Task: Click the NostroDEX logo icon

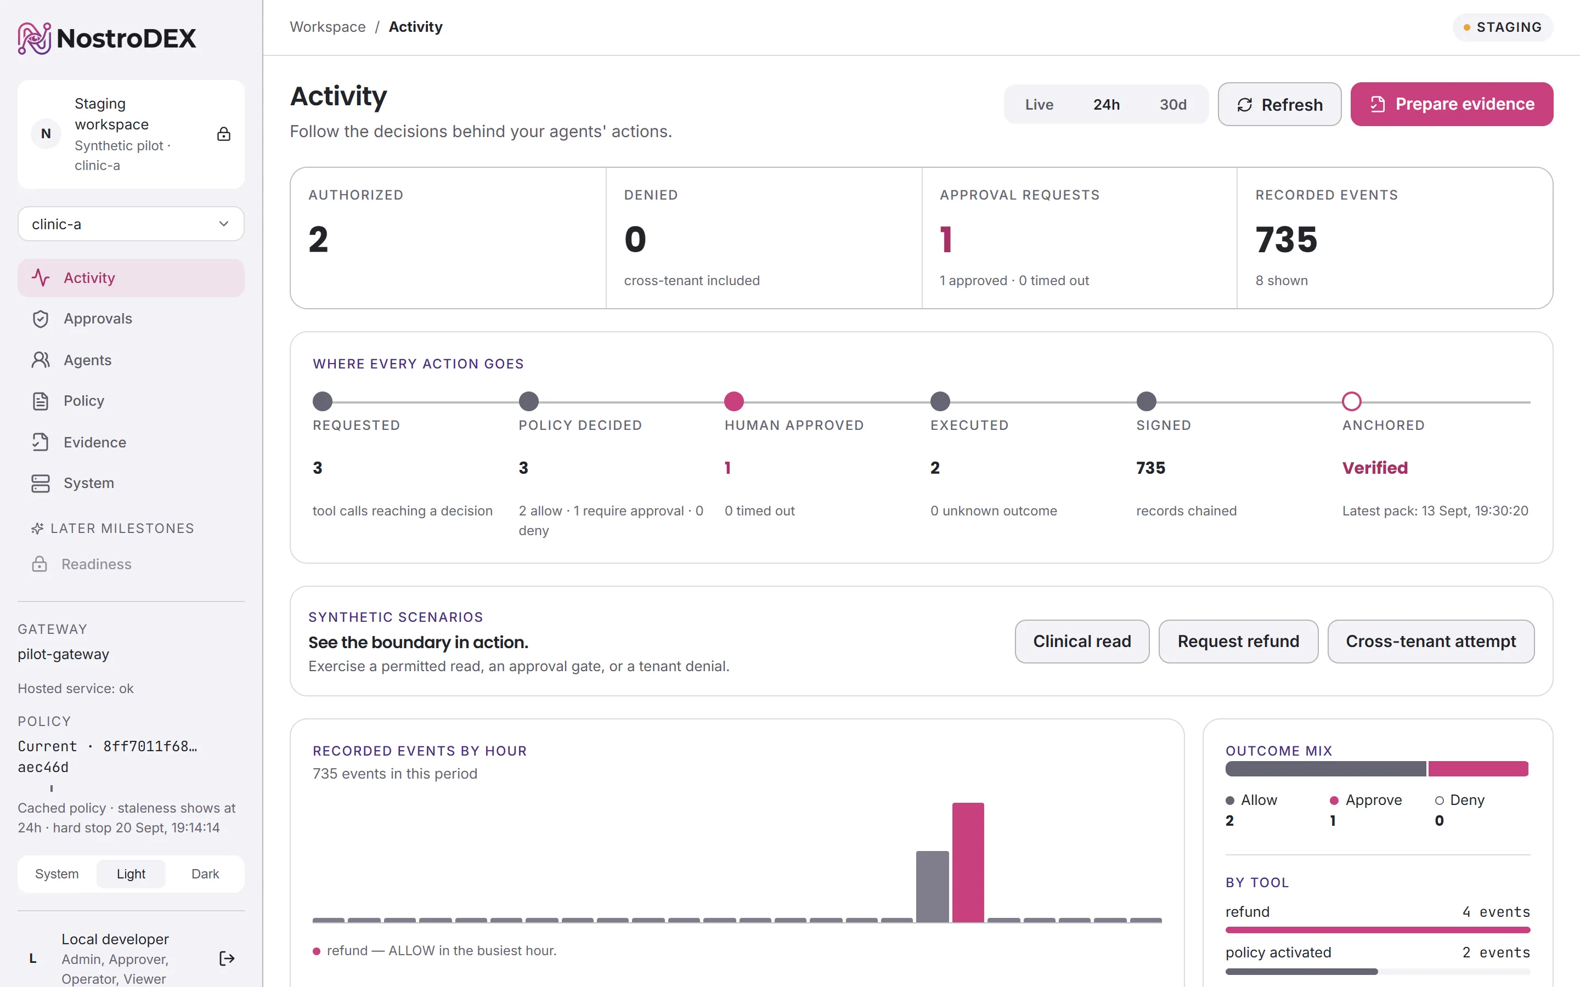Action: click(x=35, y=38)
